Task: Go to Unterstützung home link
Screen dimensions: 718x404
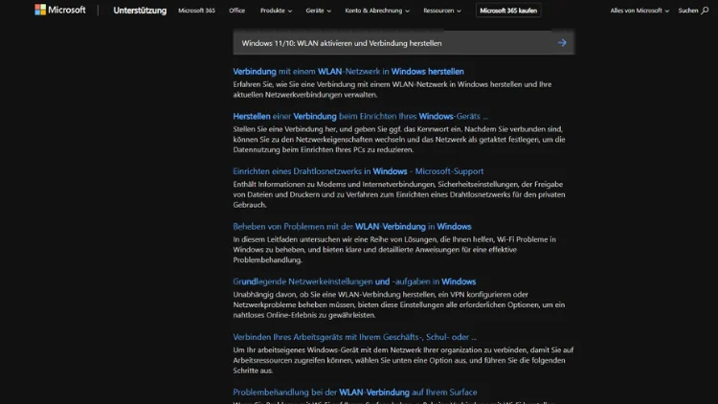Action: click(140, 11)
